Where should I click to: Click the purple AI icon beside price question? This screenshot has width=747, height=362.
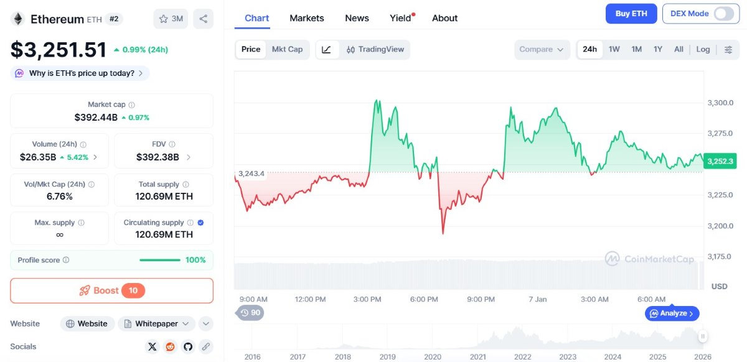(x=19, y=73)
